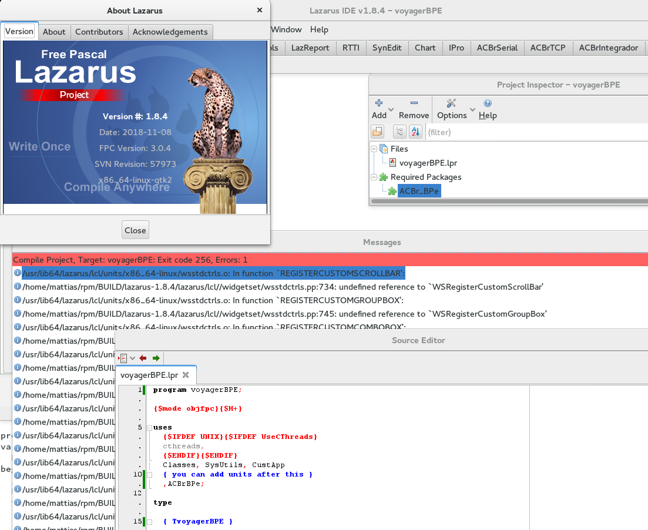
Task: Collapse the Files tree node
Action: (374, 149)
